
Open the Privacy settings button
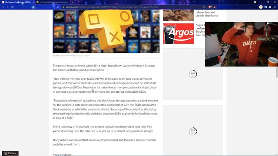[x=10, y=153]
